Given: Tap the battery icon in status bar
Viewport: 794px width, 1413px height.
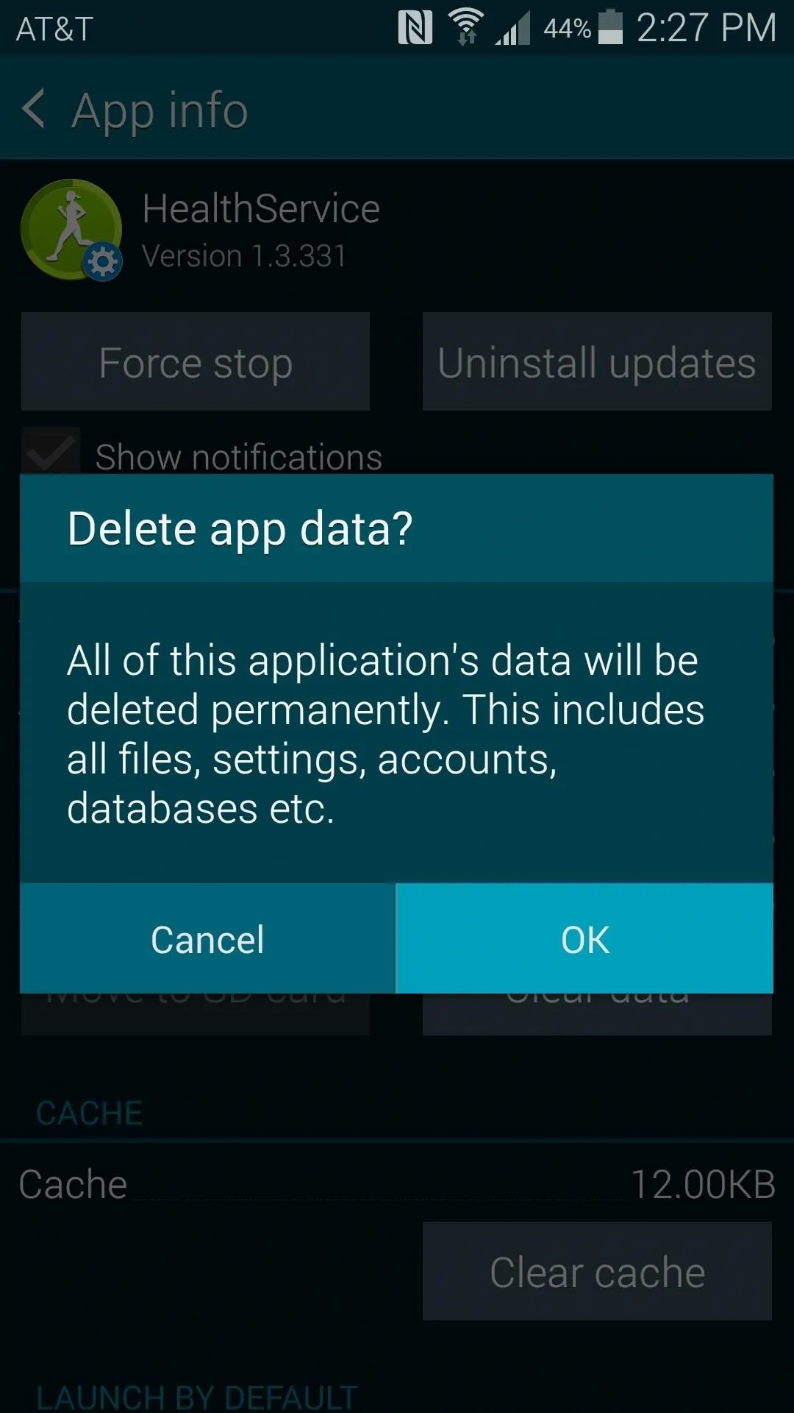Looking at the screenshot, I should coord(610,27).
